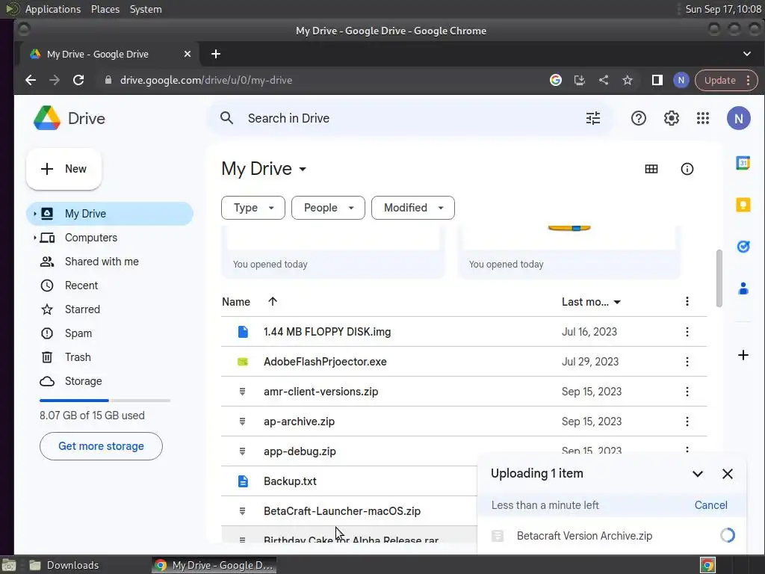Open Google Keep side panel icon
The width and height of the screenshot is (765, 574).
click(x=743, y=205)
